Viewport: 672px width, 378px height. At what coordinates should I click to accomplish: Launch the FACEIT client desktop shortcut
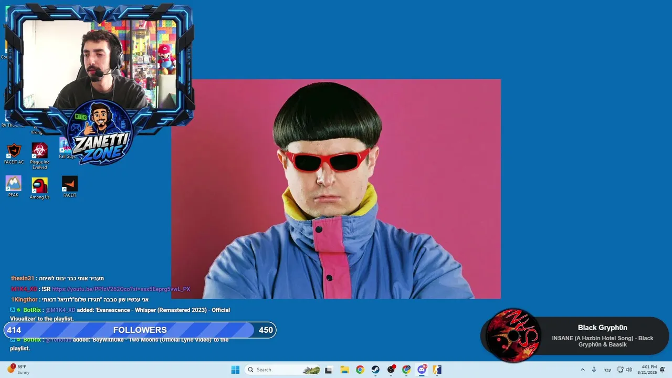(x=69, y=187)
